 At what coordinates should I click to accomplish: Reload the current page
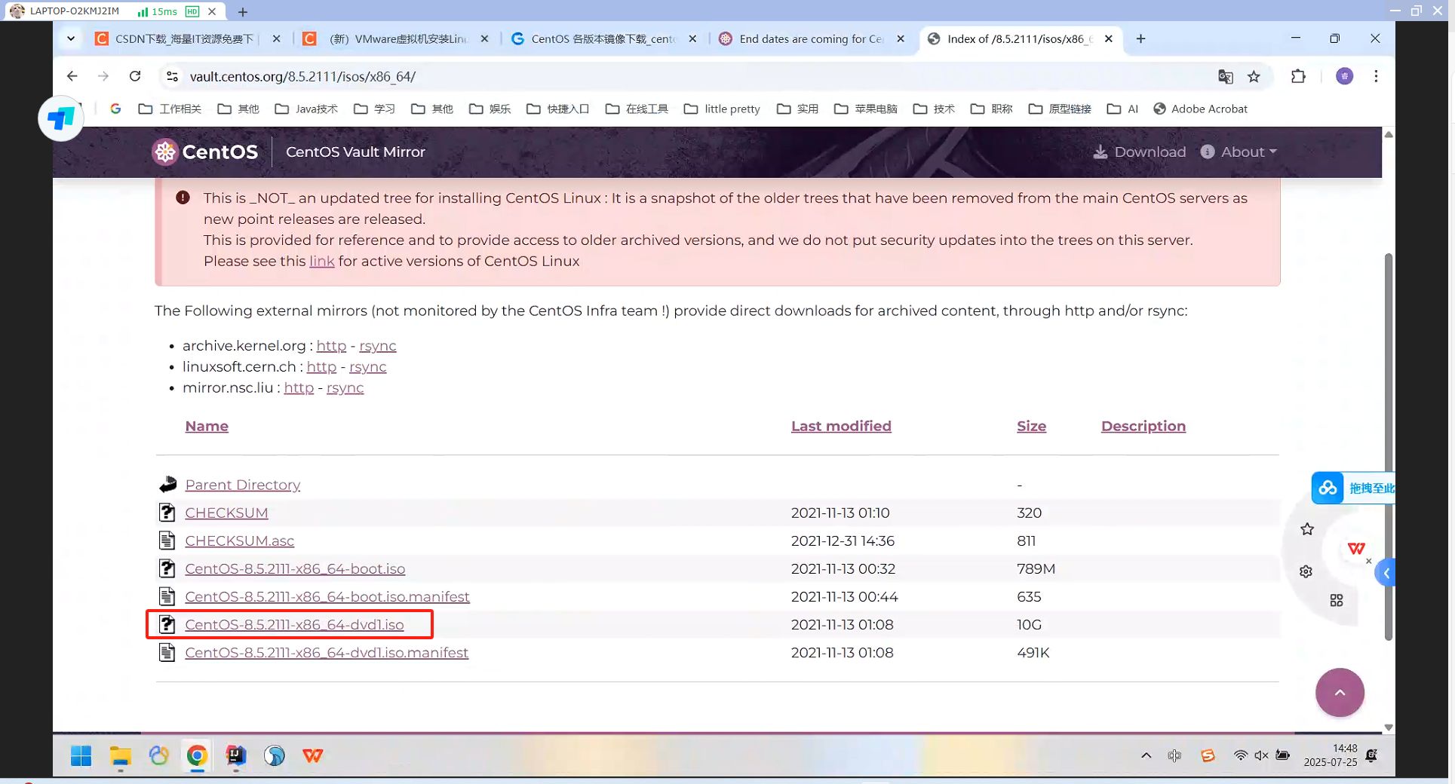pos(135,76)
